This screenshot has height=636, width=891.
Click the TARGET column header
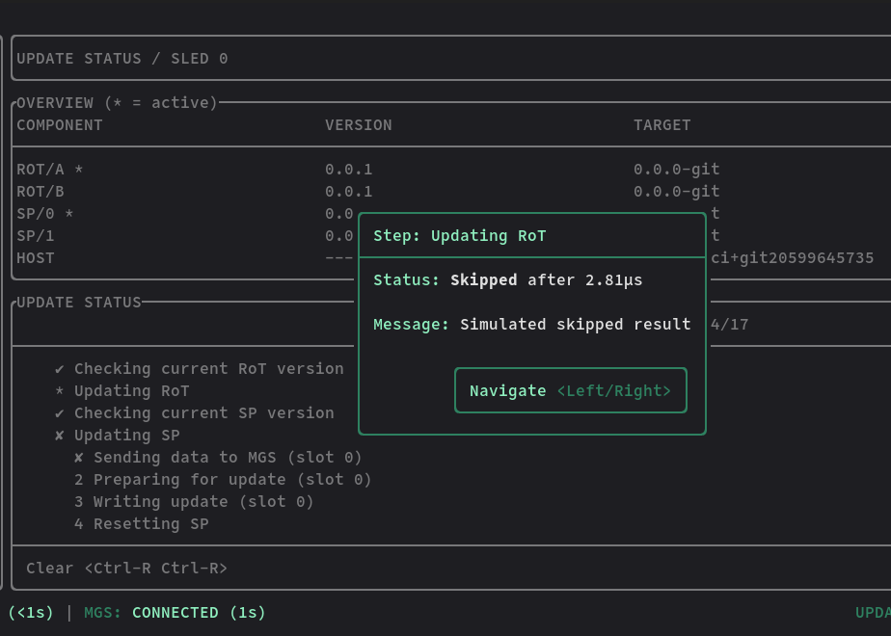pos(662,125)
